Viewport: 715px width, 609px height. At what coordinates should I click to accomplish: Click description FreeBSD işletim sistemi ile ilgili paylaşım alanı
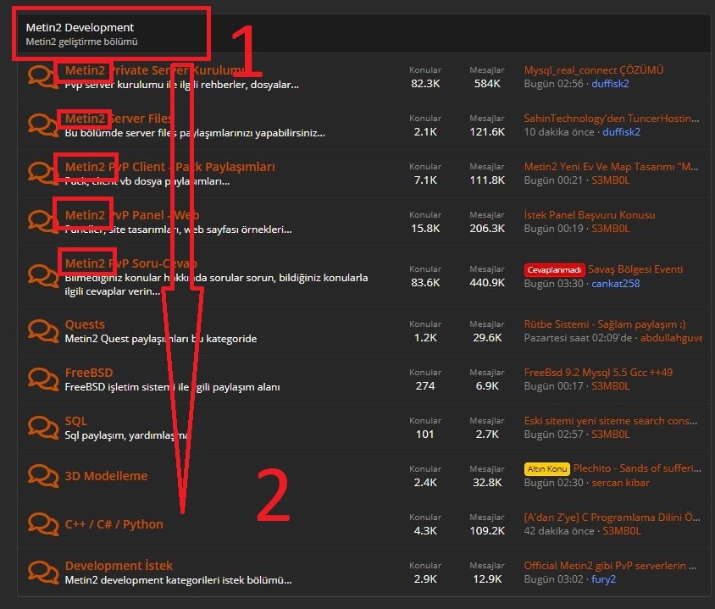pos(172,387)
